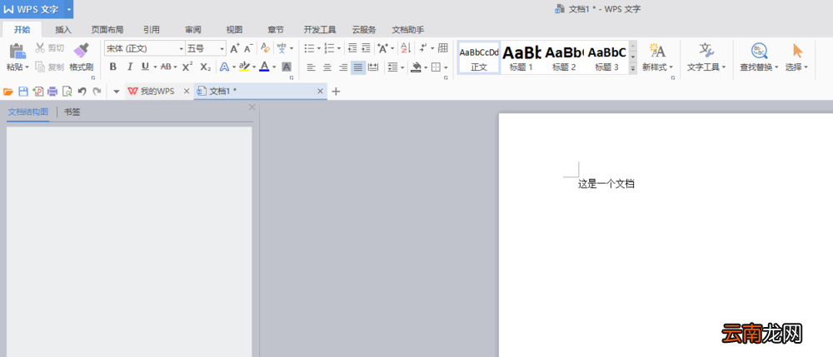The height and width of the screenshot is (357, 833).
Task: Switch to the 开发工具 ribbon tab
Action: pos(320,30)
